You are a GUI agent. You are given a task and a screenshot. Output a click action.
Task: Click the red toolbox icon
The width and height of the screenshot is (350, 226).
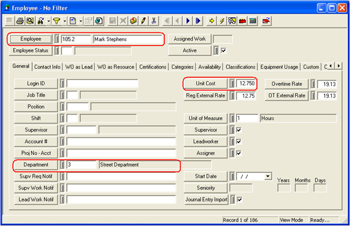(242, 21)
